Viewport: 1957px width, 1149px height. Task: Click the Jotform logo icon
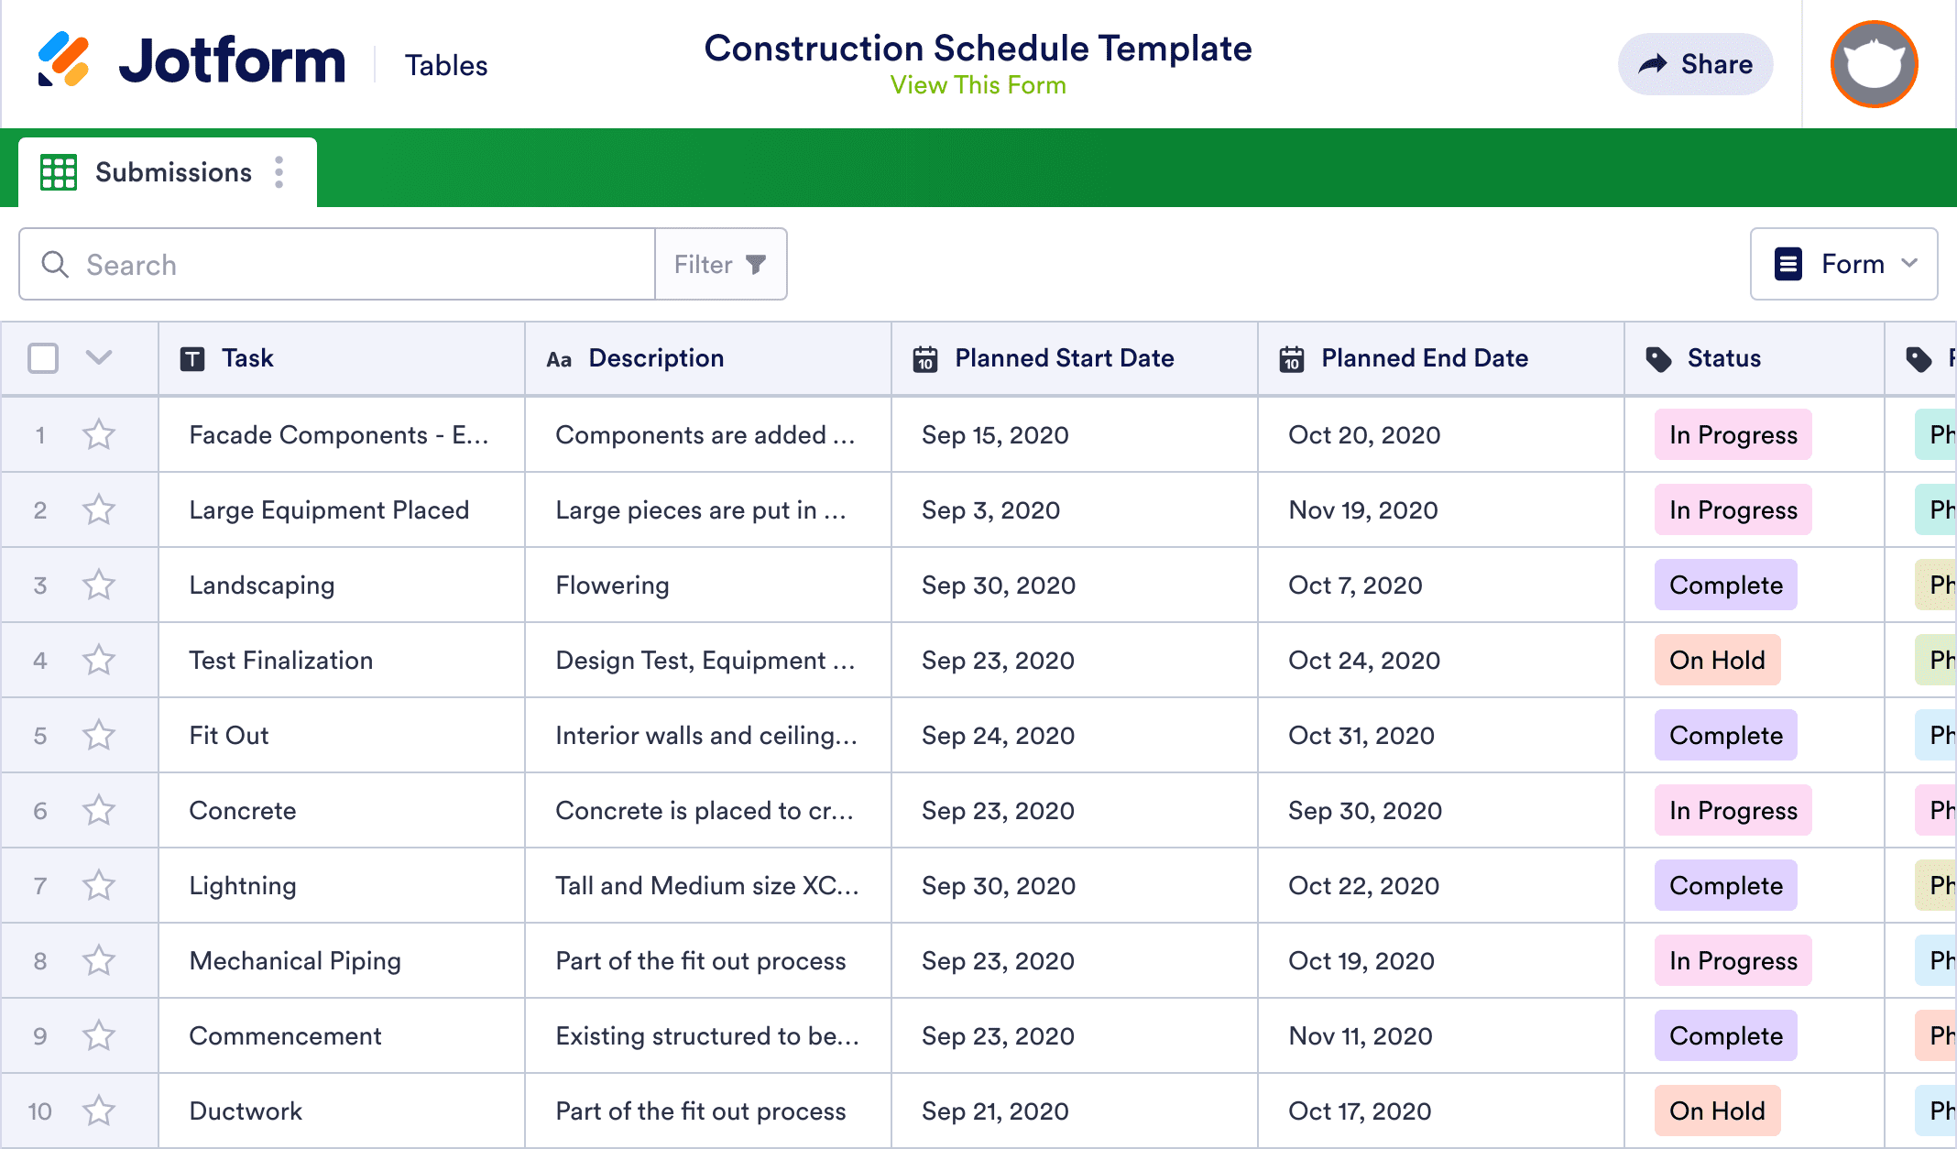tap(63, 60)
